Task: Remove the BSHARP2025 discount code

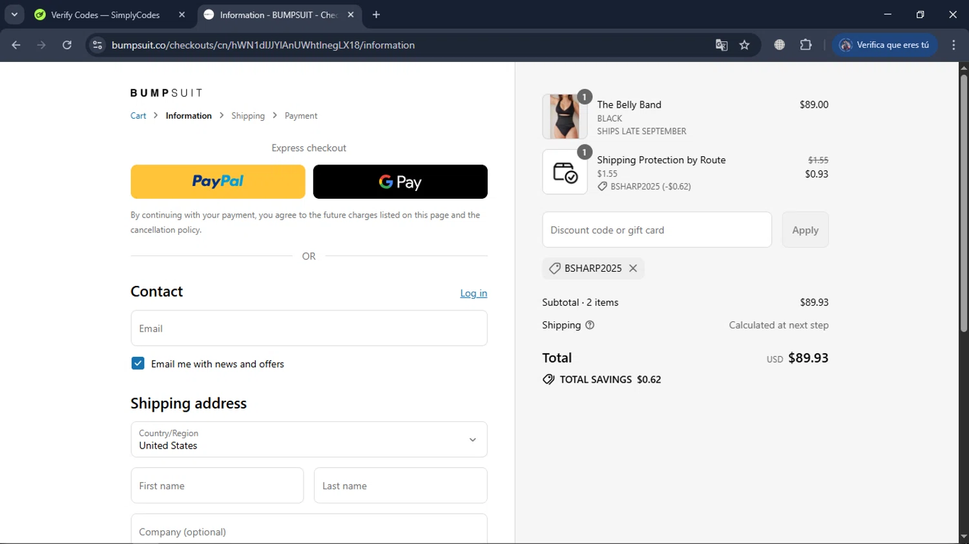Action: (633, 268)
